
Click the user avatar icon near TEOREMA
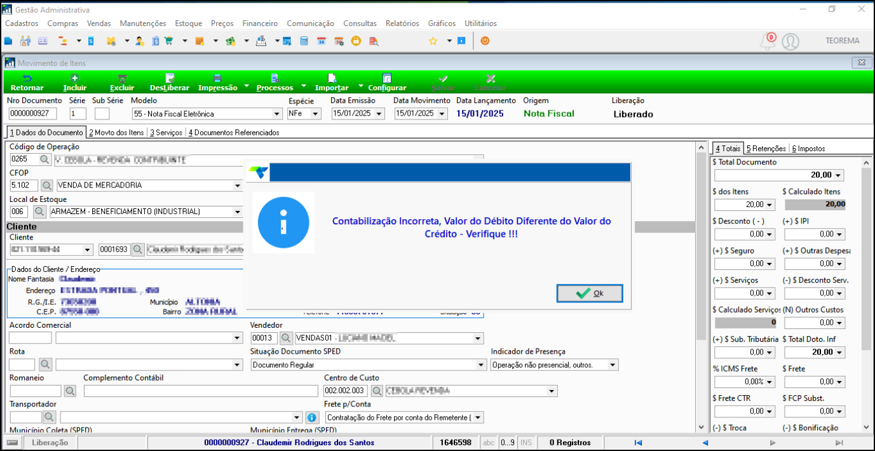(x=790, y=41)
